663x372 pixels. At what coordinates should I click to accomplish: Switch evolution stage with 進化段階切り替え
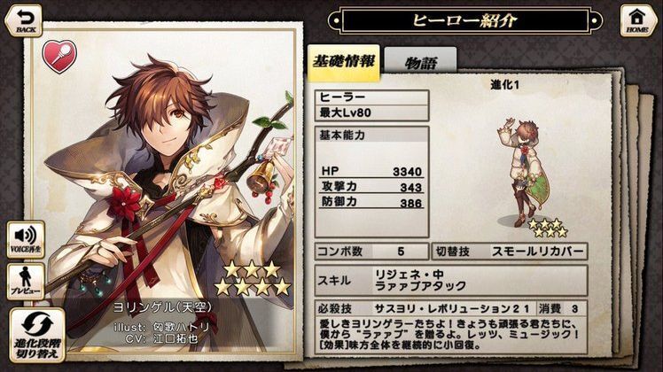[x=37, y=336]
